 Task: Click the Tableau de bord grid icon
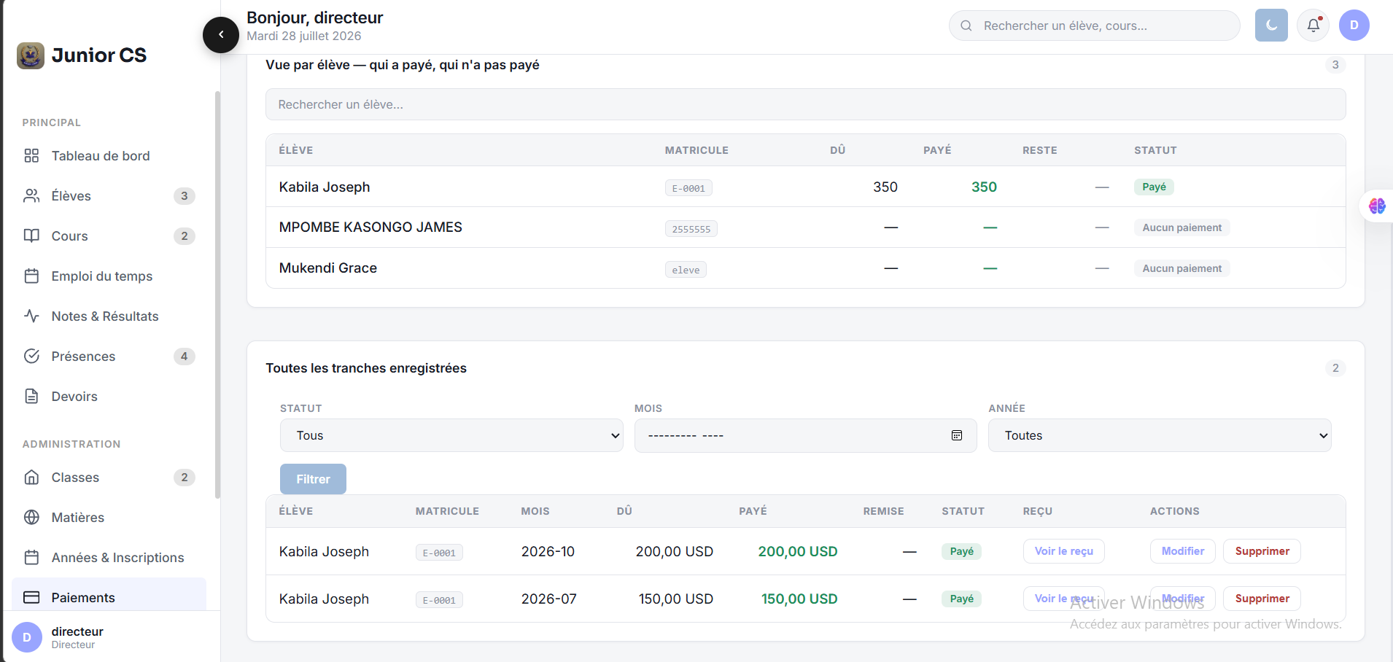(31, 155)
